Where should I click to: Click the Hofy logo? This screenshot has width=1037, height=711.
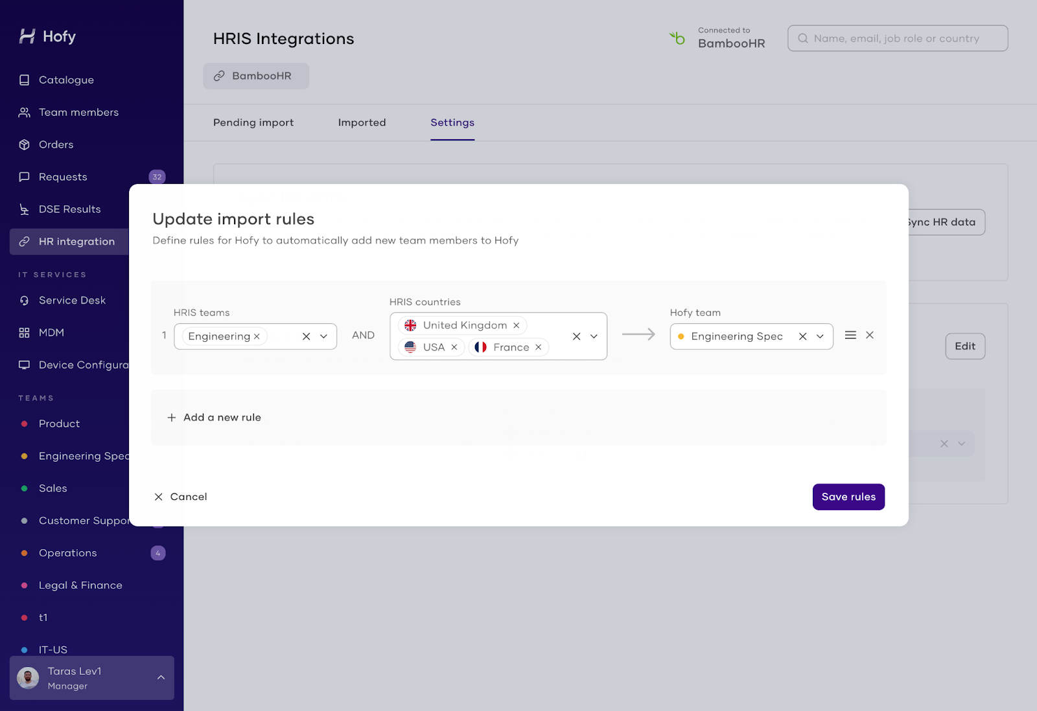49,36
